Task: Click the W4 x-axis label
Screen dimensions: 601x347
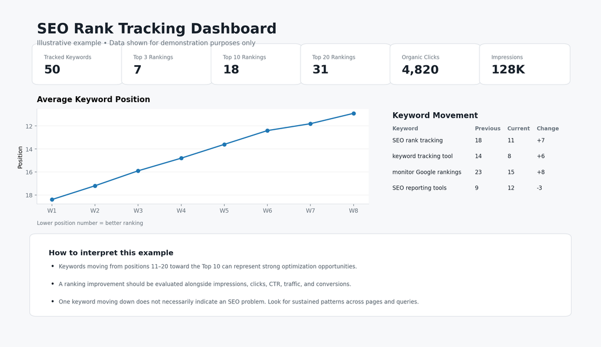Action: [181, 211]
